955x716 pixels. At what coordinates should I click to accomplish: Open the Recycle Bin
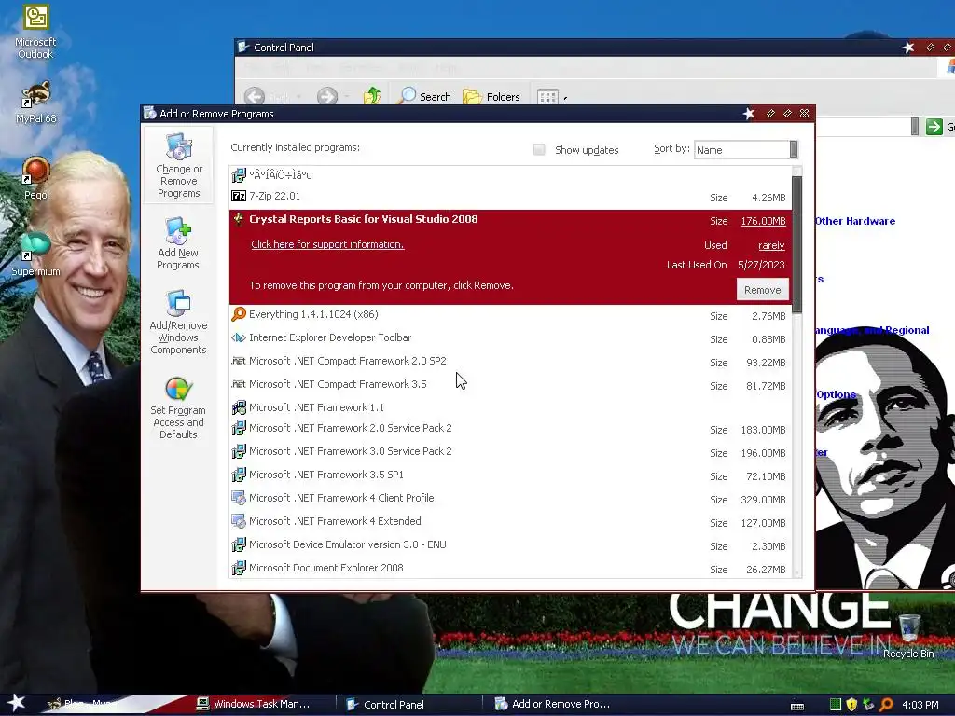(908, 636)
